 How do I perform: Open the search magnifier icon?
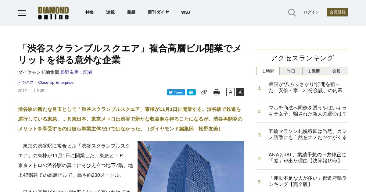pos(292,12)
